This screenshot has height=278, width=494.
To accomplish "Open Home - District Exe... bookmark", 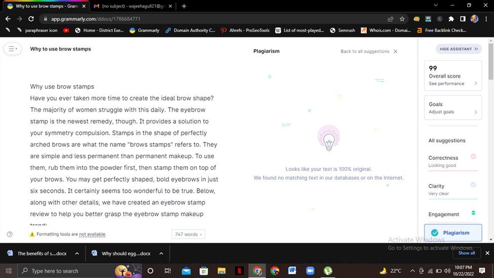I will click(x=99, y=30).
